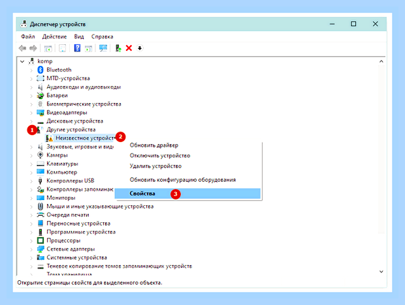
Task: Expand the Контроллеры USB category
Action: tap(31, 181)
